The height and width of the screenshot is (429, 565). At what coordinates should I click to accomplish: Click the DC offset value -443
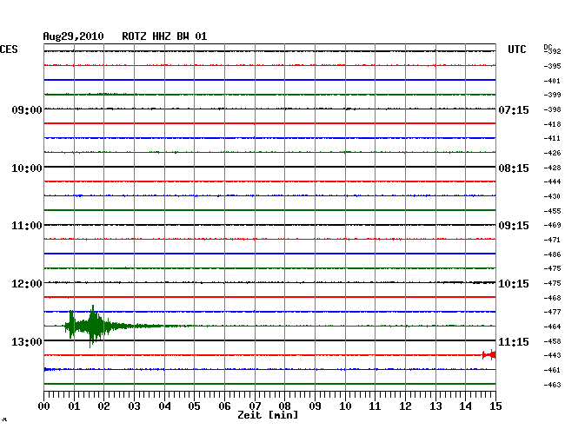552,355
